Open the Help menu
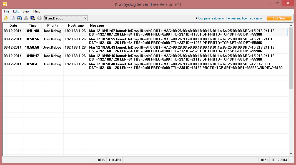 pos(37,11)
